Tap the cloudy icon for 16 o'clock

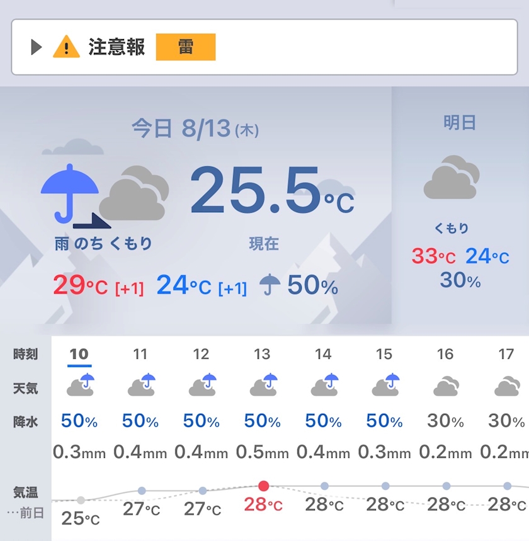tap(446, 385)
